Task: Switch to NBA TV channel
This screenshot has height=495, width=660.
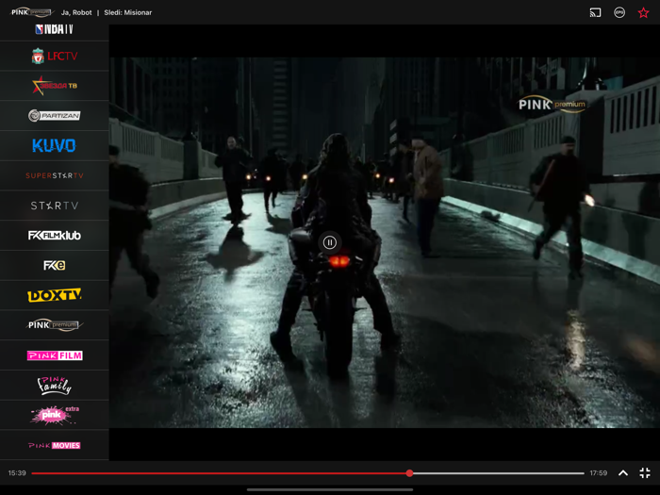Action: tap(55, 29)
